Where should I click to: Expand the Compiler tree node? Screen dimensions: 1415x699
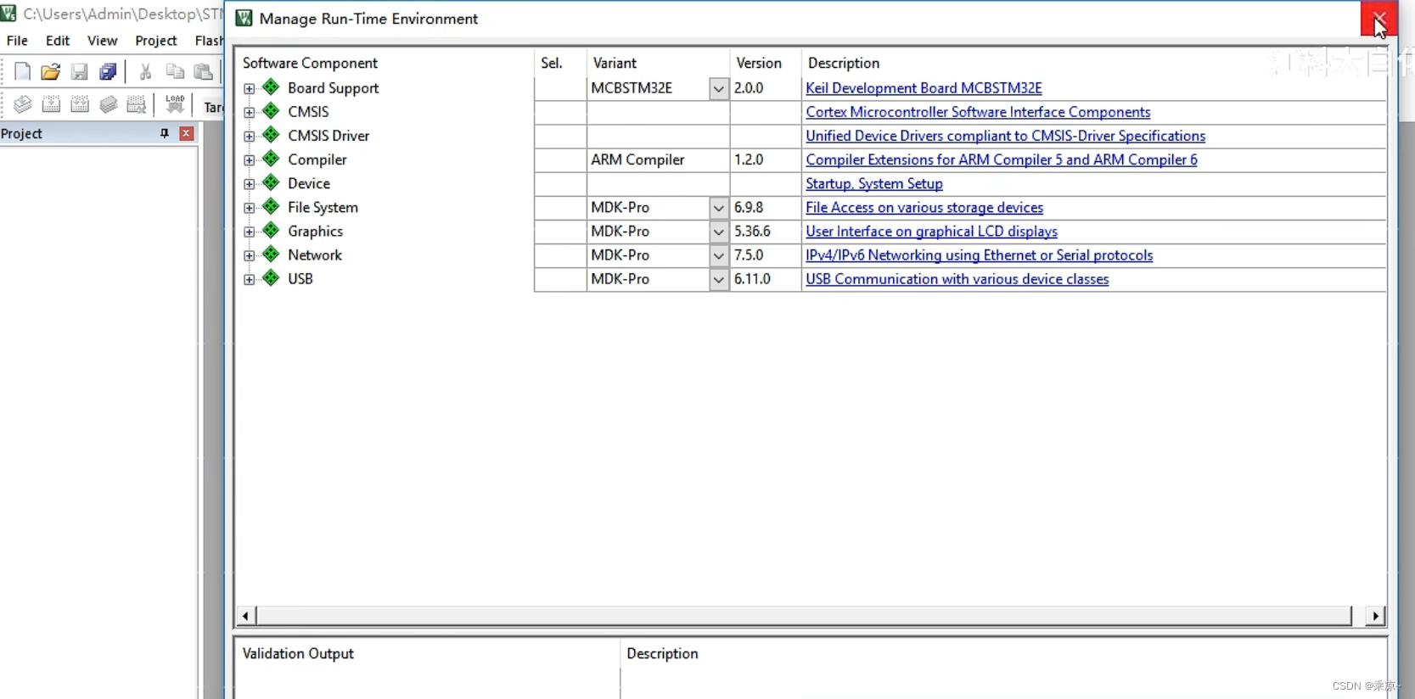tap(249, 159)
